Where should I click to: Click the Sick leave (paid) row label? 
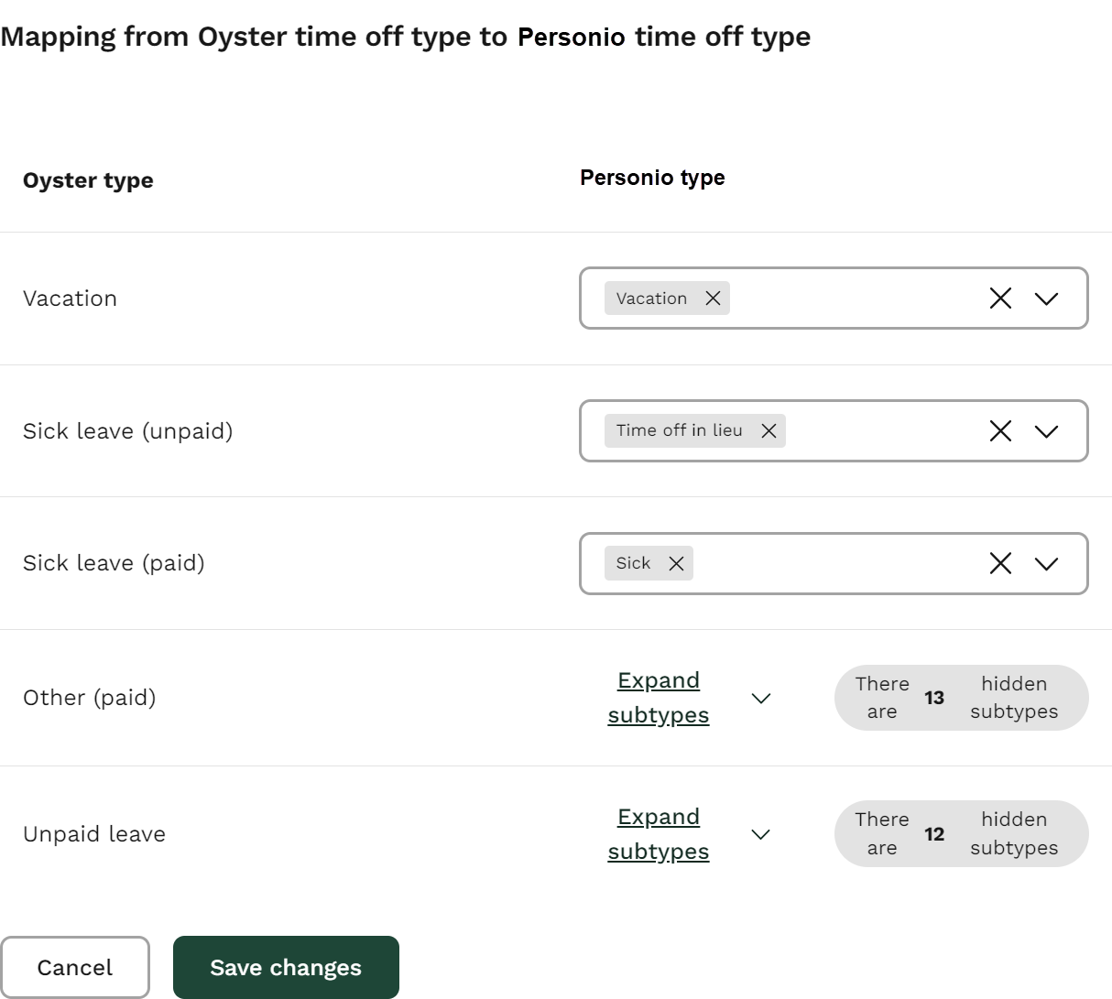point(112,563)
